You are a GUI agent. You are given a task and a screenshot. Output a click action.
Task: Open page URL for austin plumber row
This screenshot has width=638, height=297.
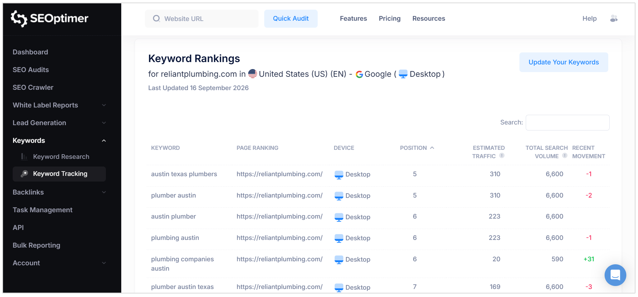[280, 216]
